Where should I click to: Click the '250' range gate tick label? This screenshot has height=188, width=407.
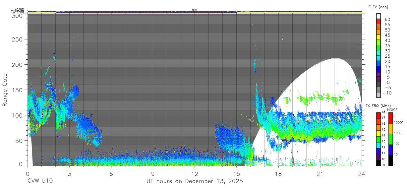tap(17, 39)
